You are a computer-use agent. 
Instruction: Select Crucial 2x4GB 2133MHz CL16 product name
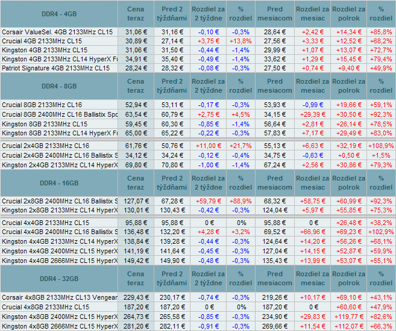[45, 146]
